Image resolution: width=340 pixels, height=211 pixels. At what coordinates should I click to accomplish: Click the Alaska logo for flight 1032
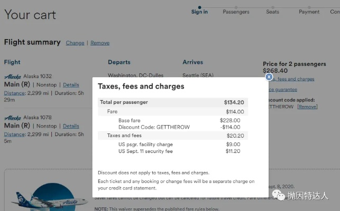[x=12, y=75]
